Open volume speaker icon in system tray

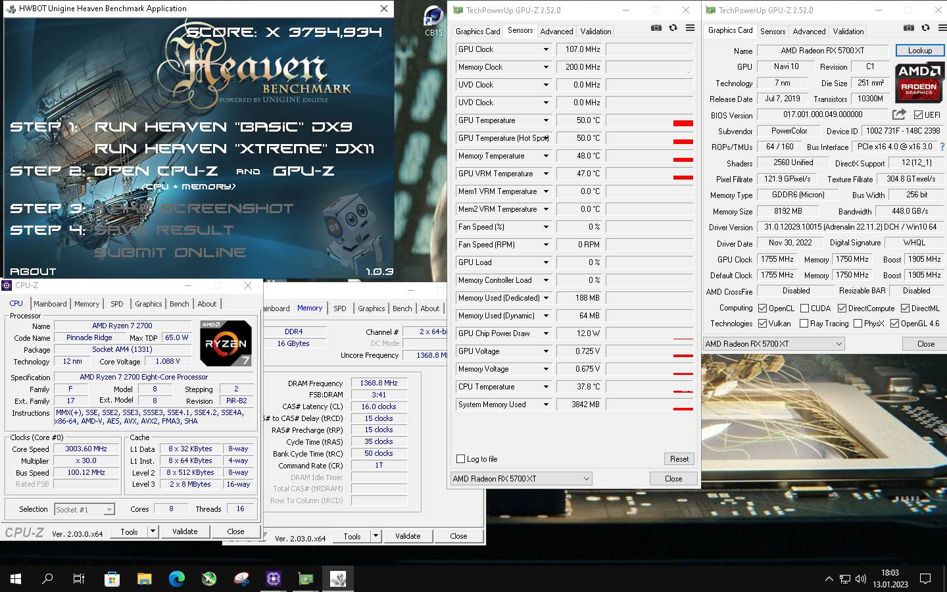pyautogui.click(x=861, y=579)
